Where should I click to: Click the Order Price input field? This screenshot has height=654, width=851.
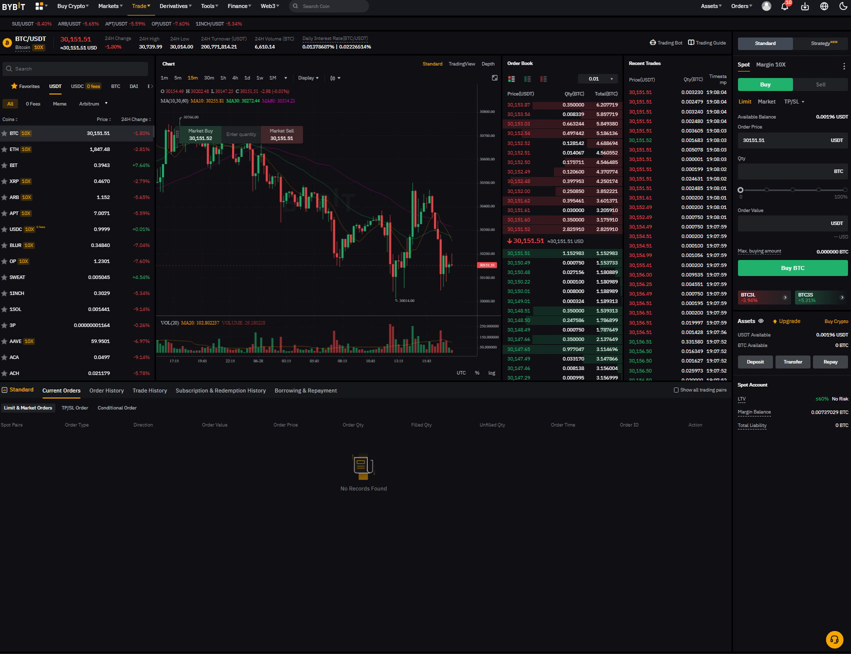tap(792, 140)
